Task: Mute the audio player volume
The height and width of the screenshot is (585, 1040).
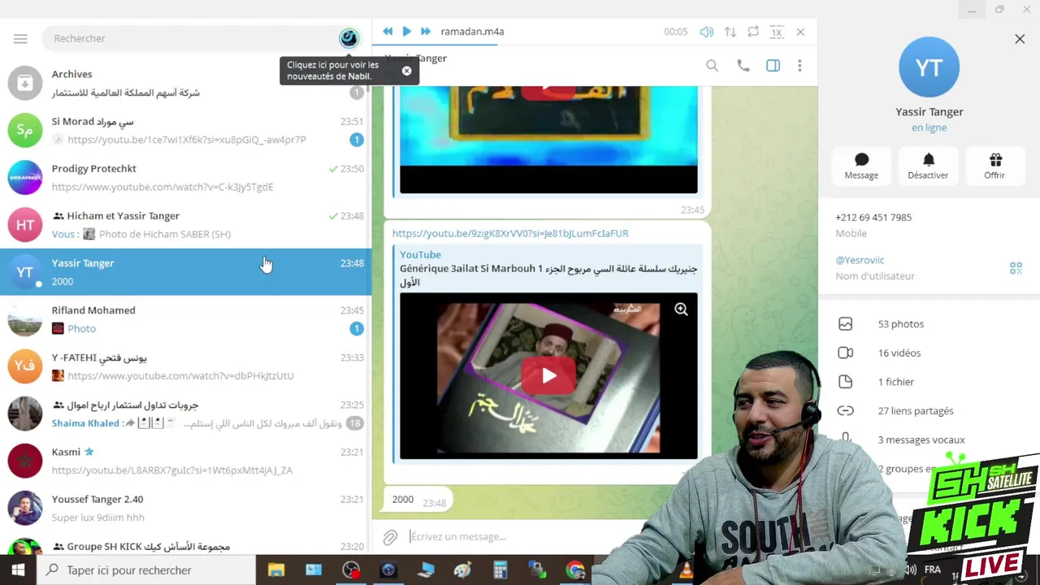Action: coord(707,32)
